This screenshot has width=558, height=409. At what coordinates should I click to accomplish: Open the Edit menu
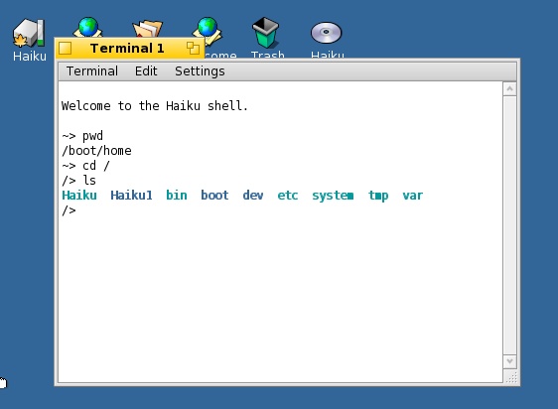146,71
